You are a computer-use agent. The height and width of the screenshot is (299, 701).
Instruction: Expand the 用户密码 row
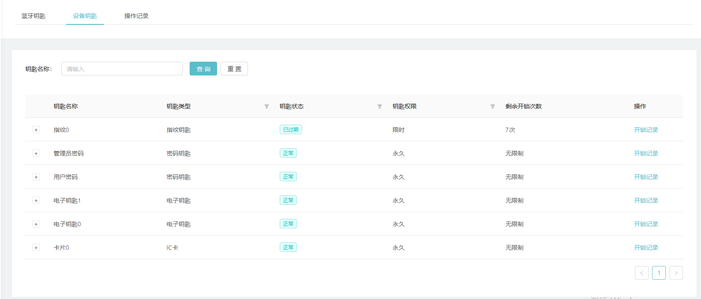coord(36,177)
